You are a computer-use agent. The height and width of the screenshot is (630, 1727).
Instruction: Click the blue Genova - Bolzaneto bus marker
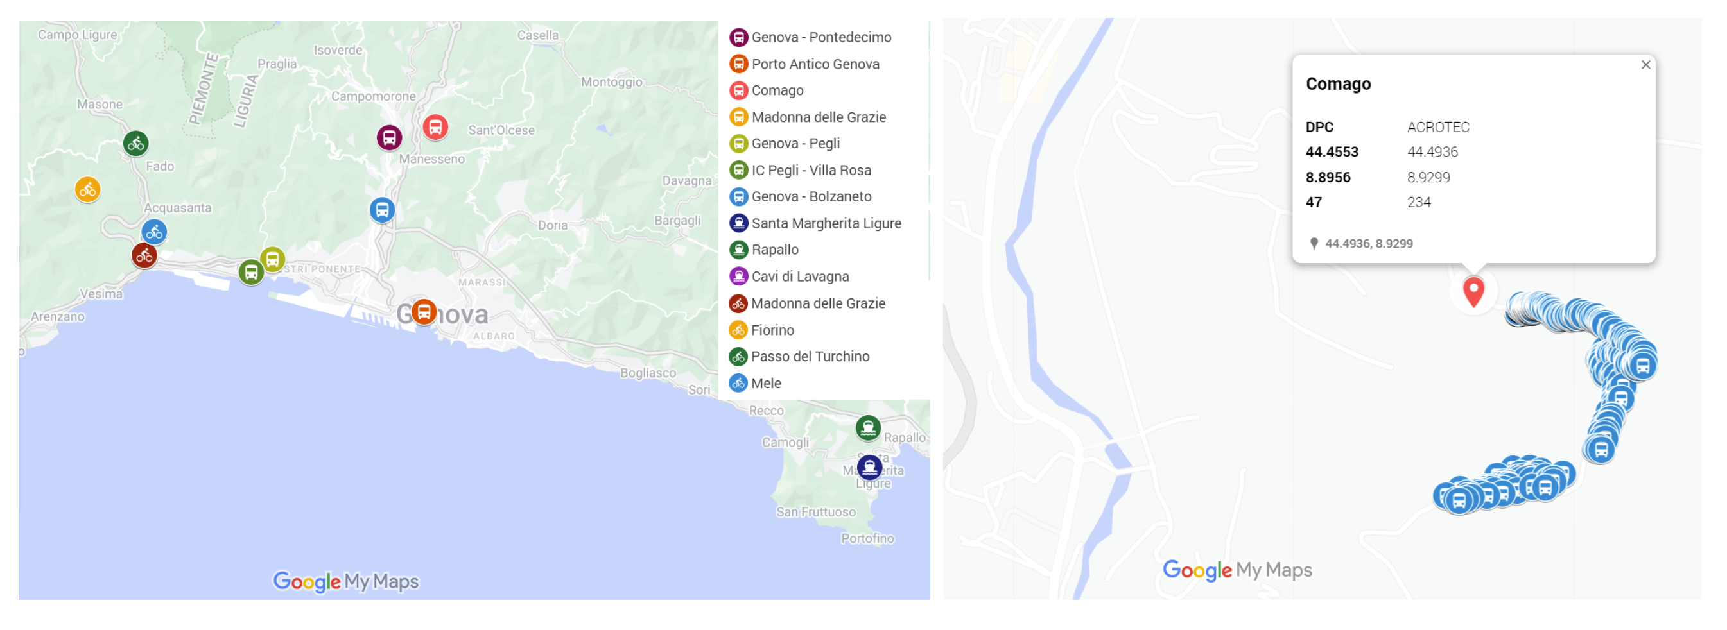382,210
